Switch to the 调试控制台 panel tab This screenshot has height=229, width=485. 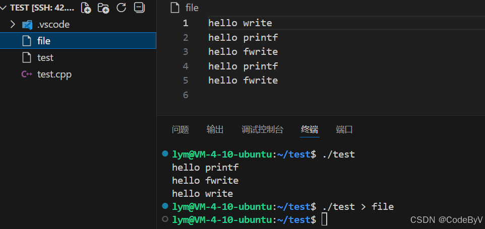[262, 129]
